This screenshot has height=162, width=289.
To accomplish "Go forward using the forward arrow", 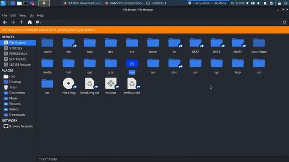I will point(13,22).
